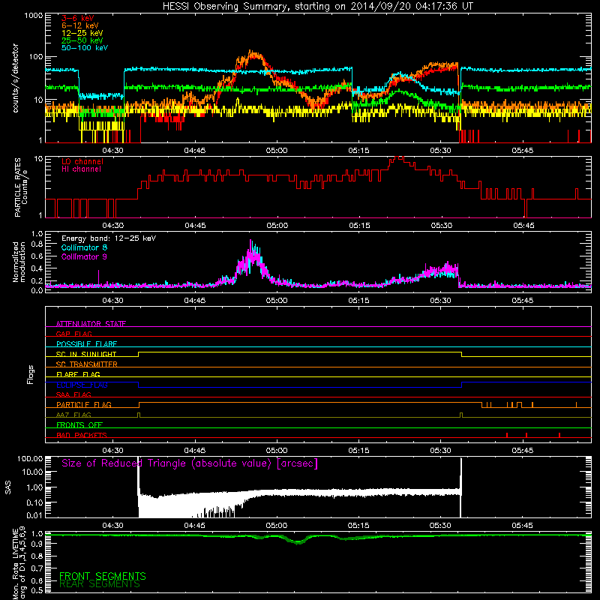
Task: Click the REAR SEGMENTS legend label
Action: coord(100,584)
